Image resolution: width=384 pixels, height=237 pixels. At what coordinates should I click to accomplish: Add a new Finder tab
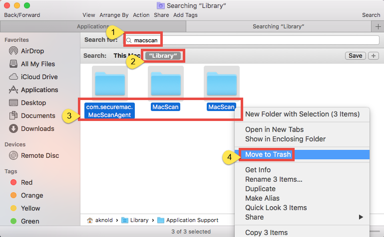378,26
